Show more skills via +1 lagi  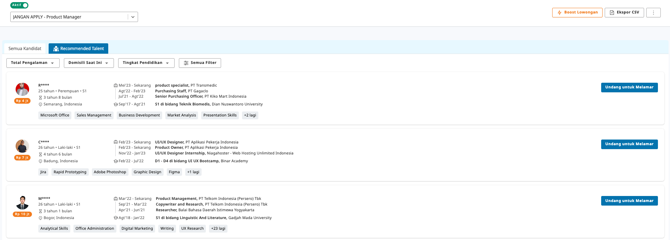pos(193,172)
